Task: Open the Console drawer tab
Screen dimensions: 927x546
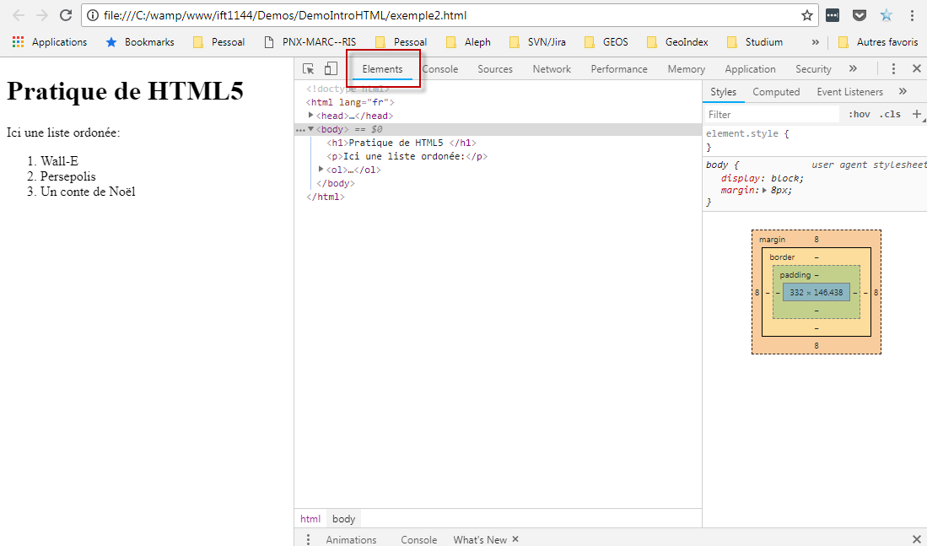Action: (418, 539)
